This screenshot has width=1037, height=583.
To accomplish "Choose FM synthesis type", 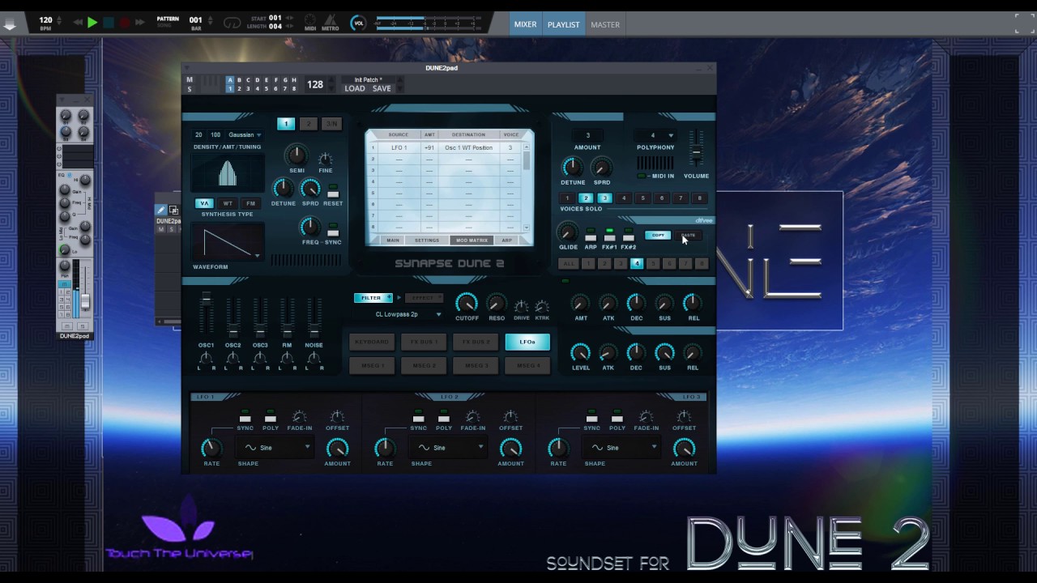I will (x=251, y=203).
